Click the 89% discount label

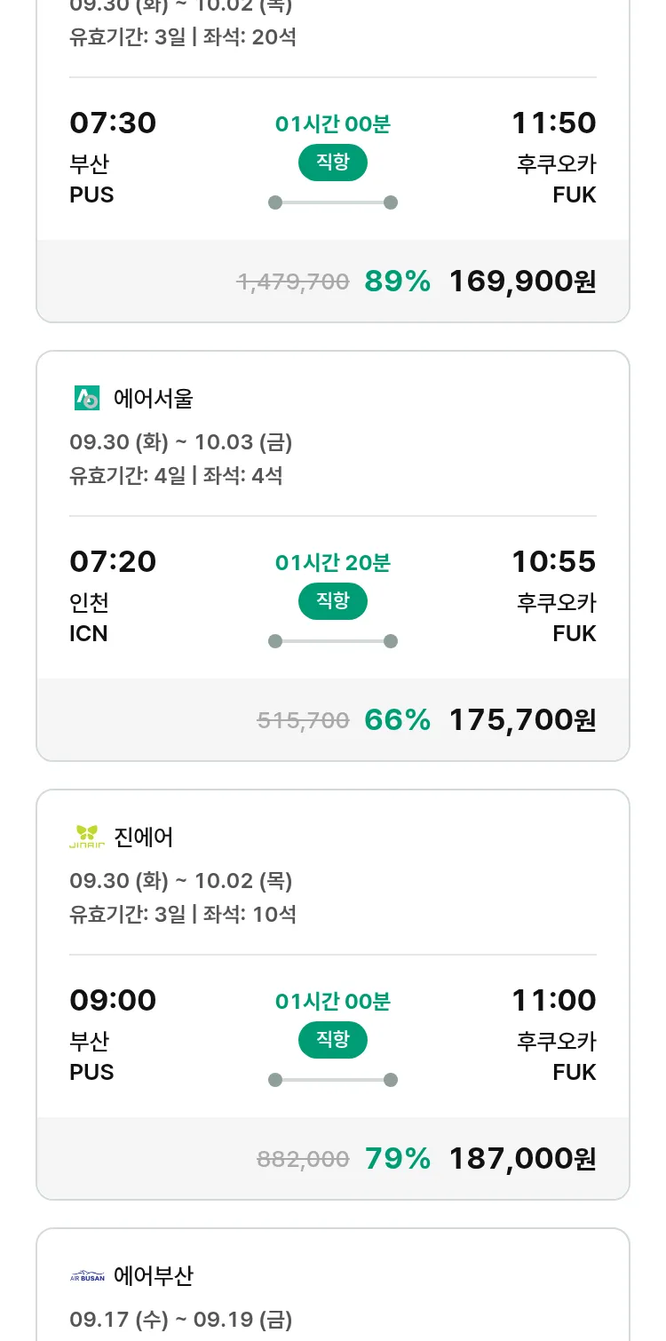point(397,282)
